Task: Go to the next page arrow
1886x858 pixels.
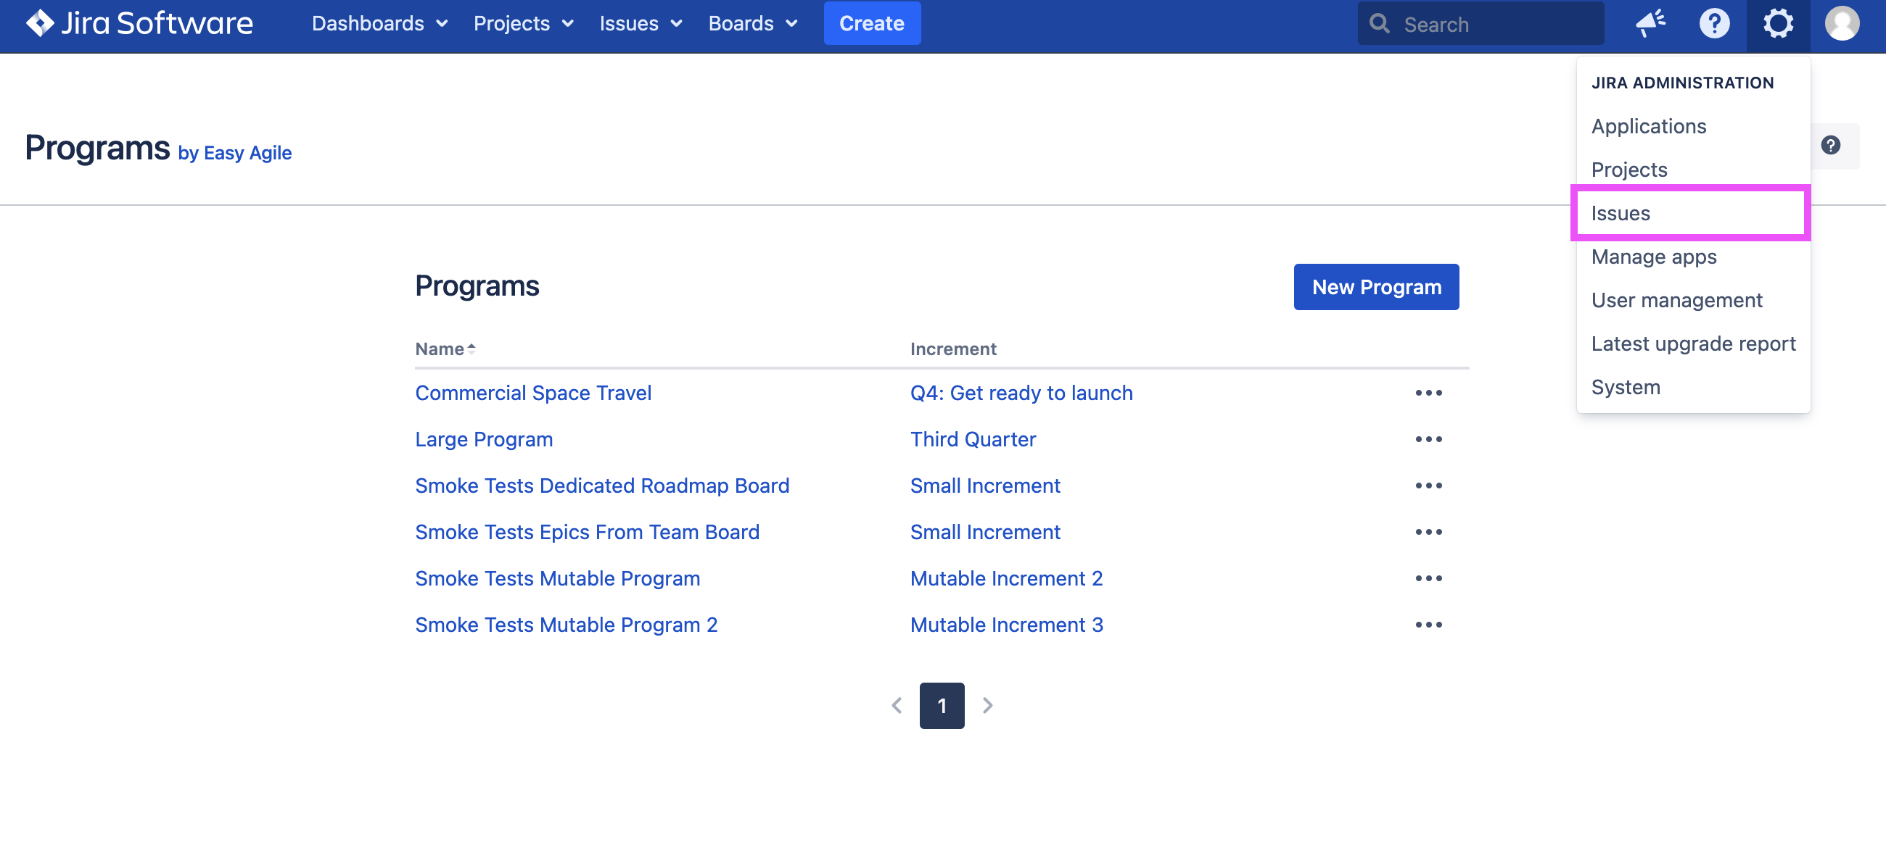Action: pyautogui.click(x=987, y=705)
